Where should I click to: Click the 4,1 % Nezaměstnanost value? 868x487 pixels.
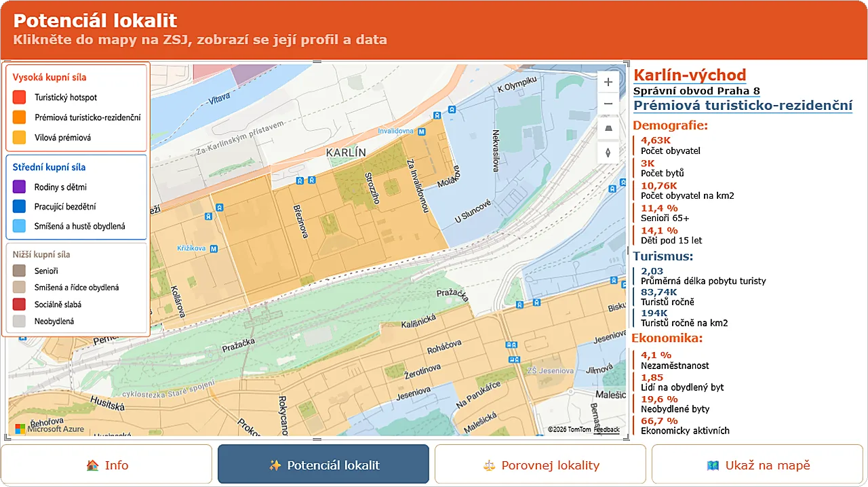[656, 355]
